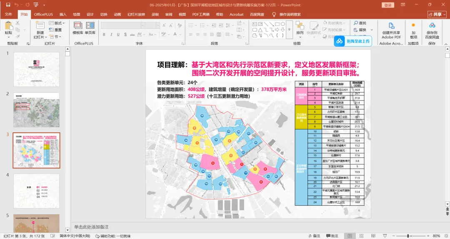Viewport: 450px width, 239px height.
Task: Open the OfficePLUS tab
Action: tap(44, 14)
